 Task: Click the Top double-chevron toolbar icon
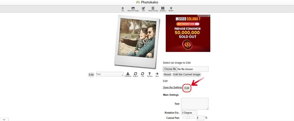click(123, 9)
